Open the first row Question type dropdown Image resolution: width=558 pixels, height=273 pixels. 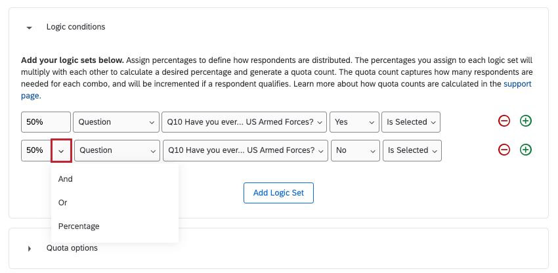[116, 122]
